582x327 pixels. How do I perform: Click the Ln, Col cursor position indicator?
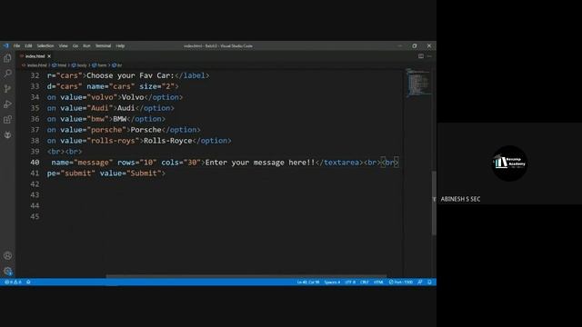point(308,282)
